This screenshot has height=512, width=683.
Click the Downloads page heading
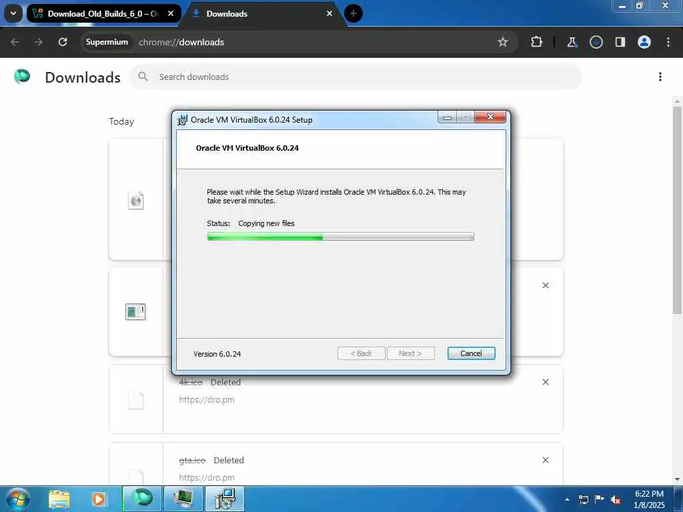pyautogui.click(x=83, y=77)
